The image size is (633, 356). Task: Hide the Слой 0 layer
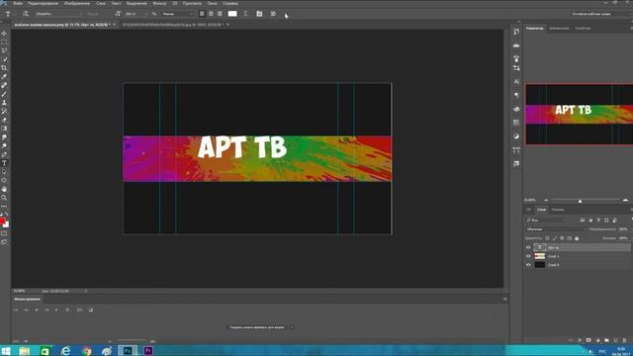pos(528,265)
